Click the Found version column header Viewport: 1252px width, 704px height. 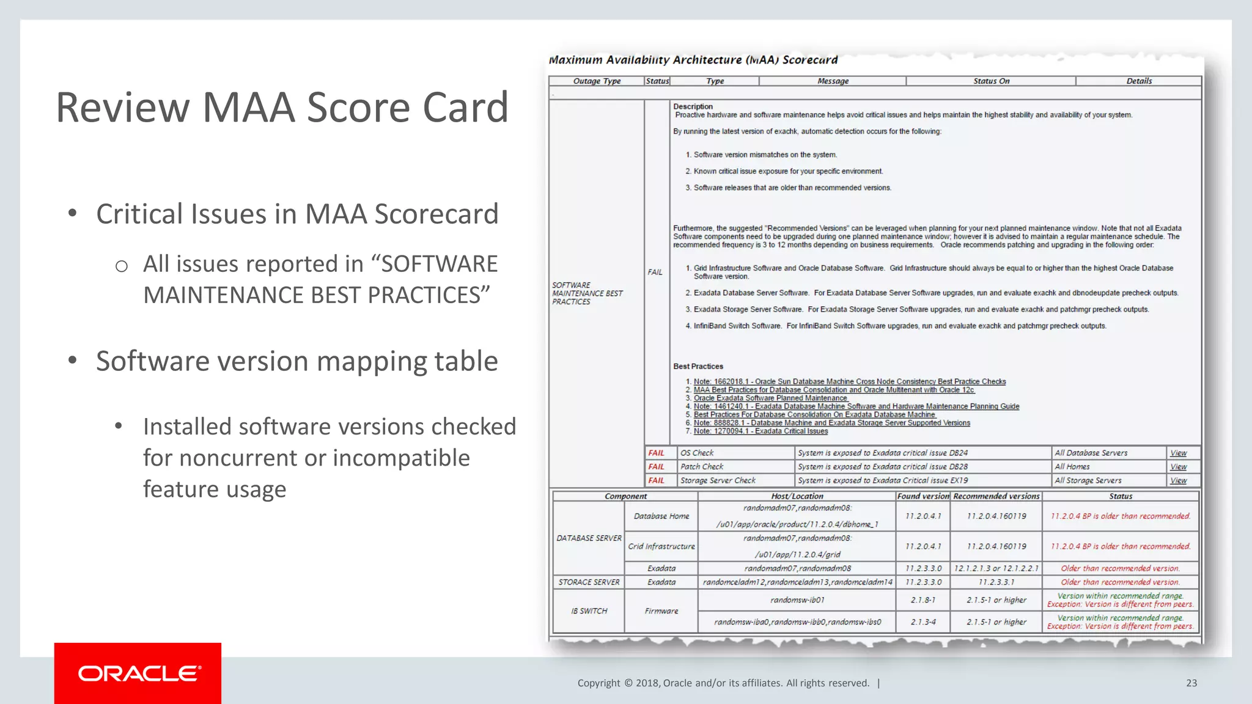click(923, 496)
